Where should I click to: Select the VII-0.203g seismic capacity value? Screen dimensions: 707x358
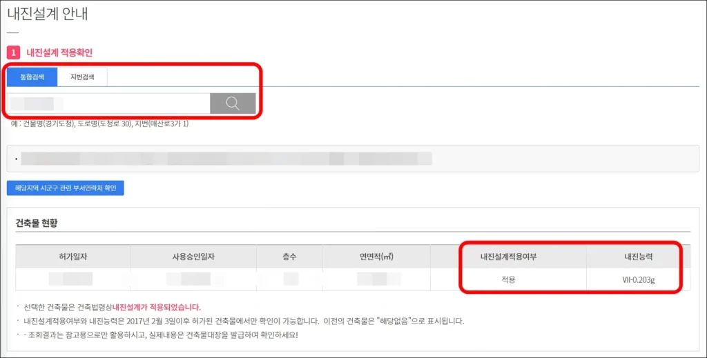point(639,279)
